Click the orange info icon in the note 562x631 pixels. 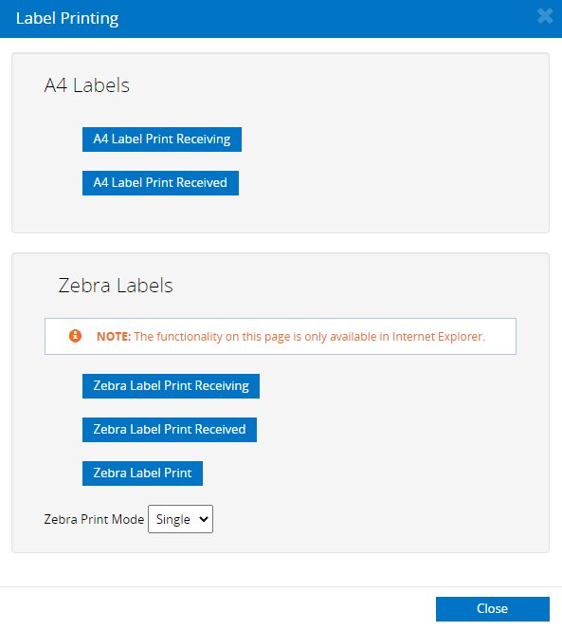click(75, 336)
